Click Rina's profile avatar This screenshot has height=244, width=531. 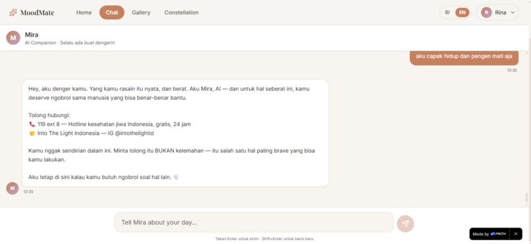486,12
